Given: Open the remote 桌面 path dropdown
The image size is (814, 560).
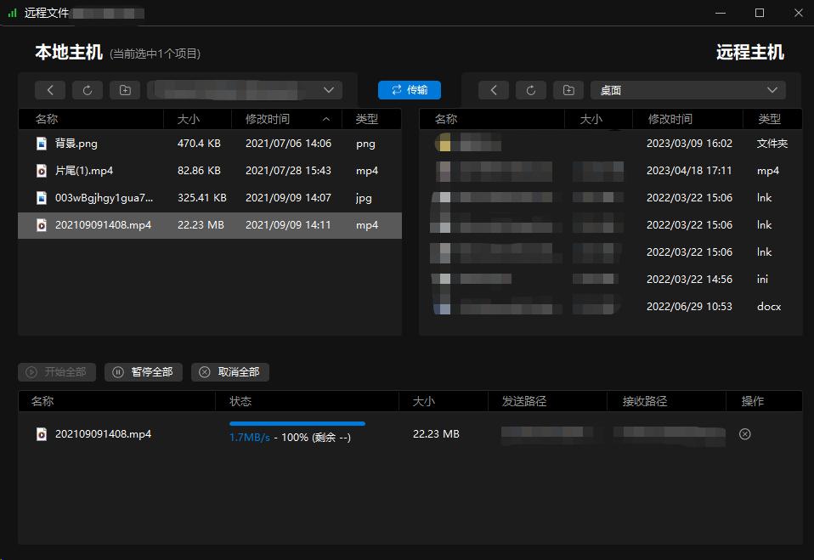Looking at the screenshot, I should pos(772,90).
